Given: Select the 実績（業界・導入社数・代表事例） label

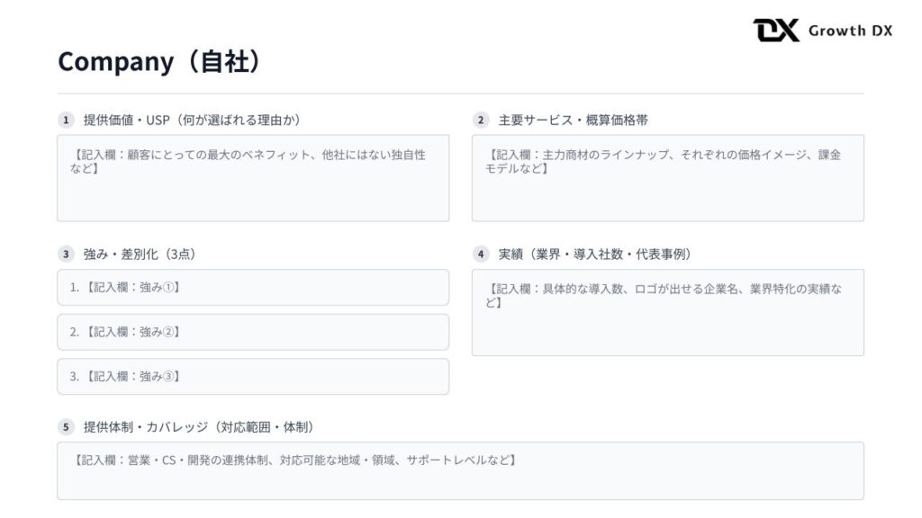Looking at the screenshot, I should 594,255.
